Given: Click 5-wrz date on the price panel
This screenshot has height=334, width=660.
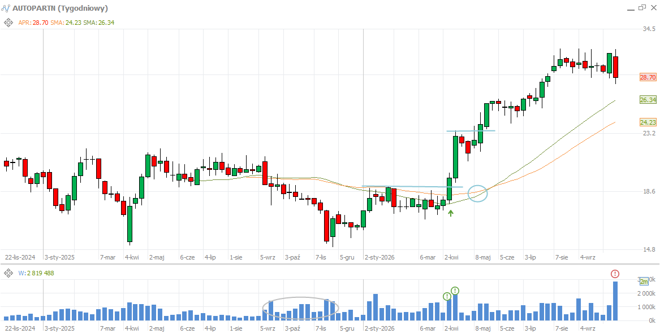Looking at the screenshot, I should pos(268,257).
